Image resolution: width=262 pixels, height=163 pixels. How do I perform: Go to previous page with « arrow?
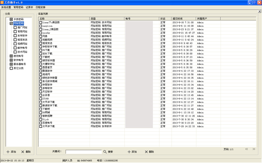tap(246, 149)
